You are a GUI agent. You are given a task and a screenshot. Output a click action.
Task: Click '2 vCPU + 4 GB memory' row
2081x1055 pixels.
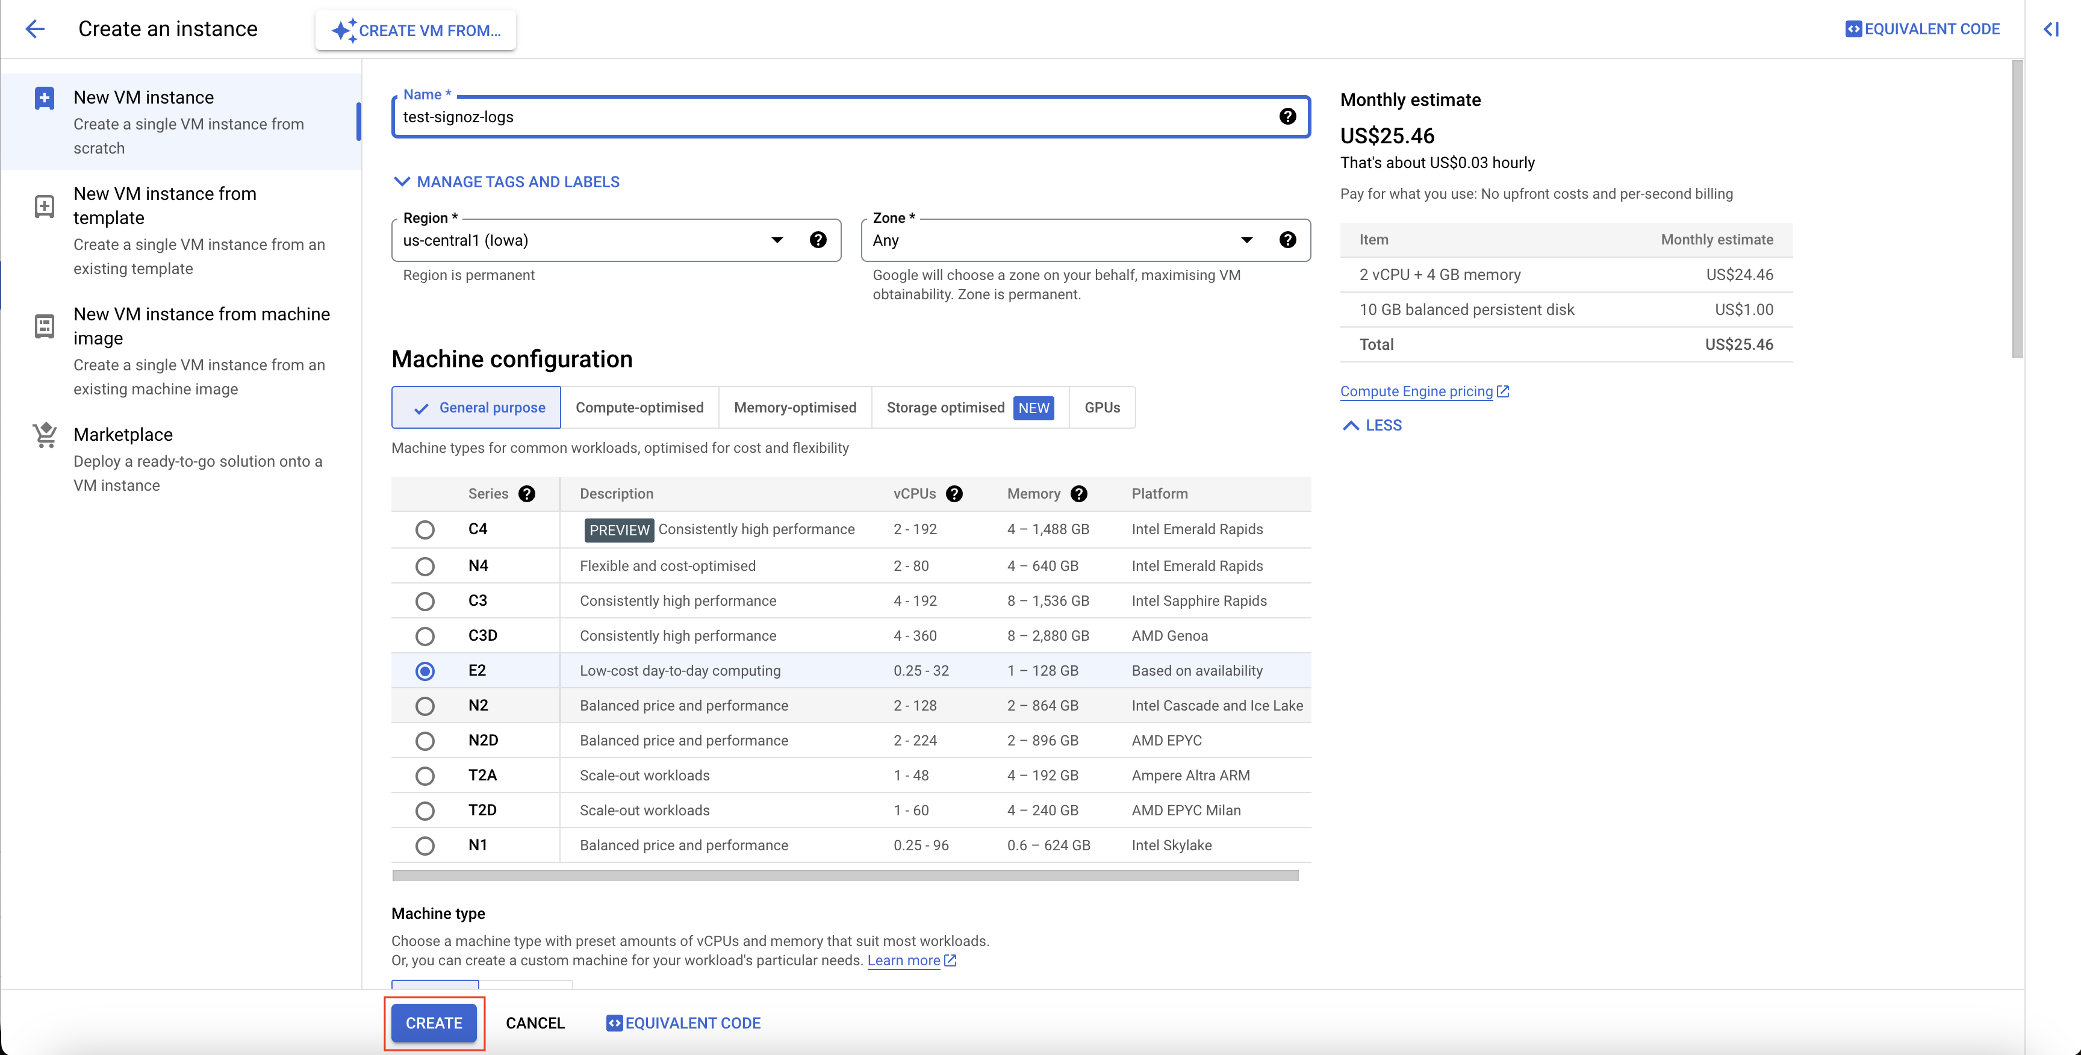[1566, 275]
